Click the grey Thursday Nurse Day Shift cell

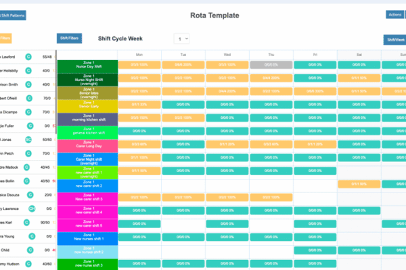click(271, 64)
